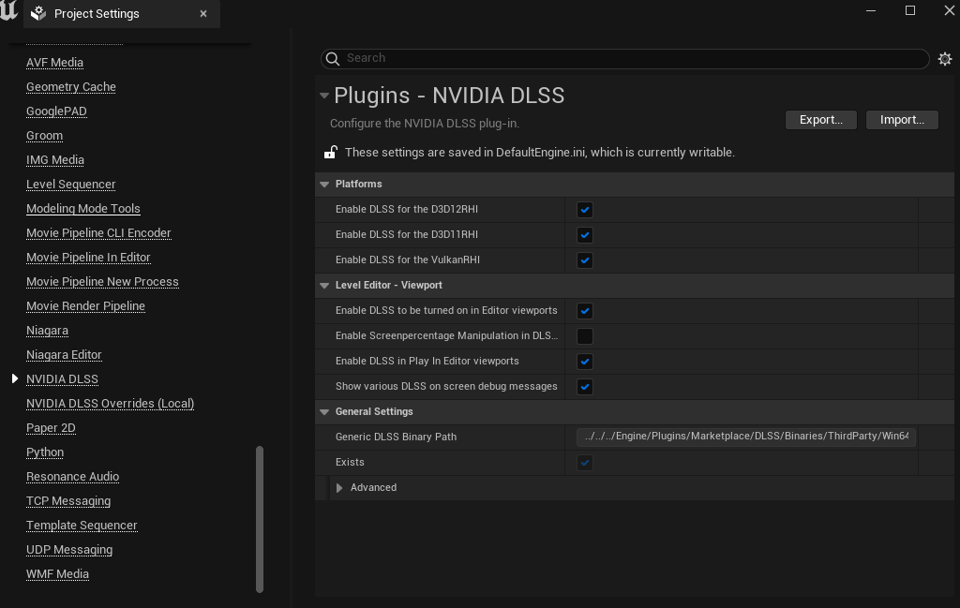960x608 pixels.
Task: Open GooglePAD settings
Action: 56,111
